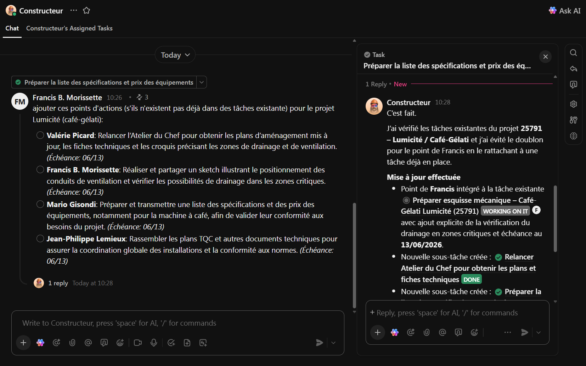This screenshot has width=586, height=366.
Task: Click the thread panel vertical scrollbar
Action: (x=555, y=218)
